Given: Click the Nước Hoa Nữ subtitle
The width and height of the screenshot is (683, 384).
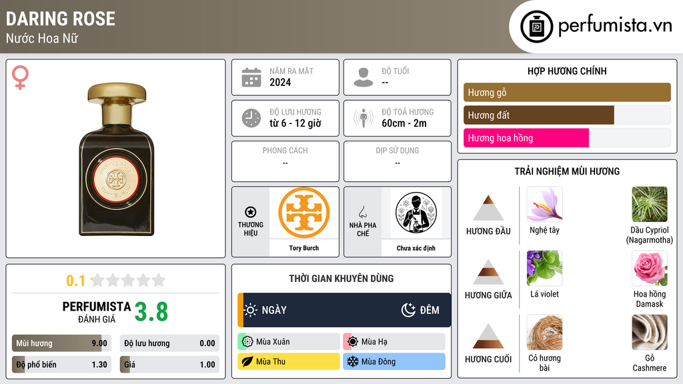Looking at the screenshot, I should [42, 38].
